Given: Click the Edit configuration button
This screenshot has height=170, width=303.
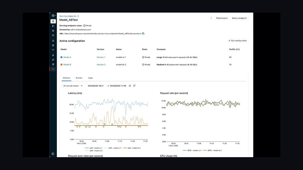Looking at the screenshot, I should tap(238, 41).
